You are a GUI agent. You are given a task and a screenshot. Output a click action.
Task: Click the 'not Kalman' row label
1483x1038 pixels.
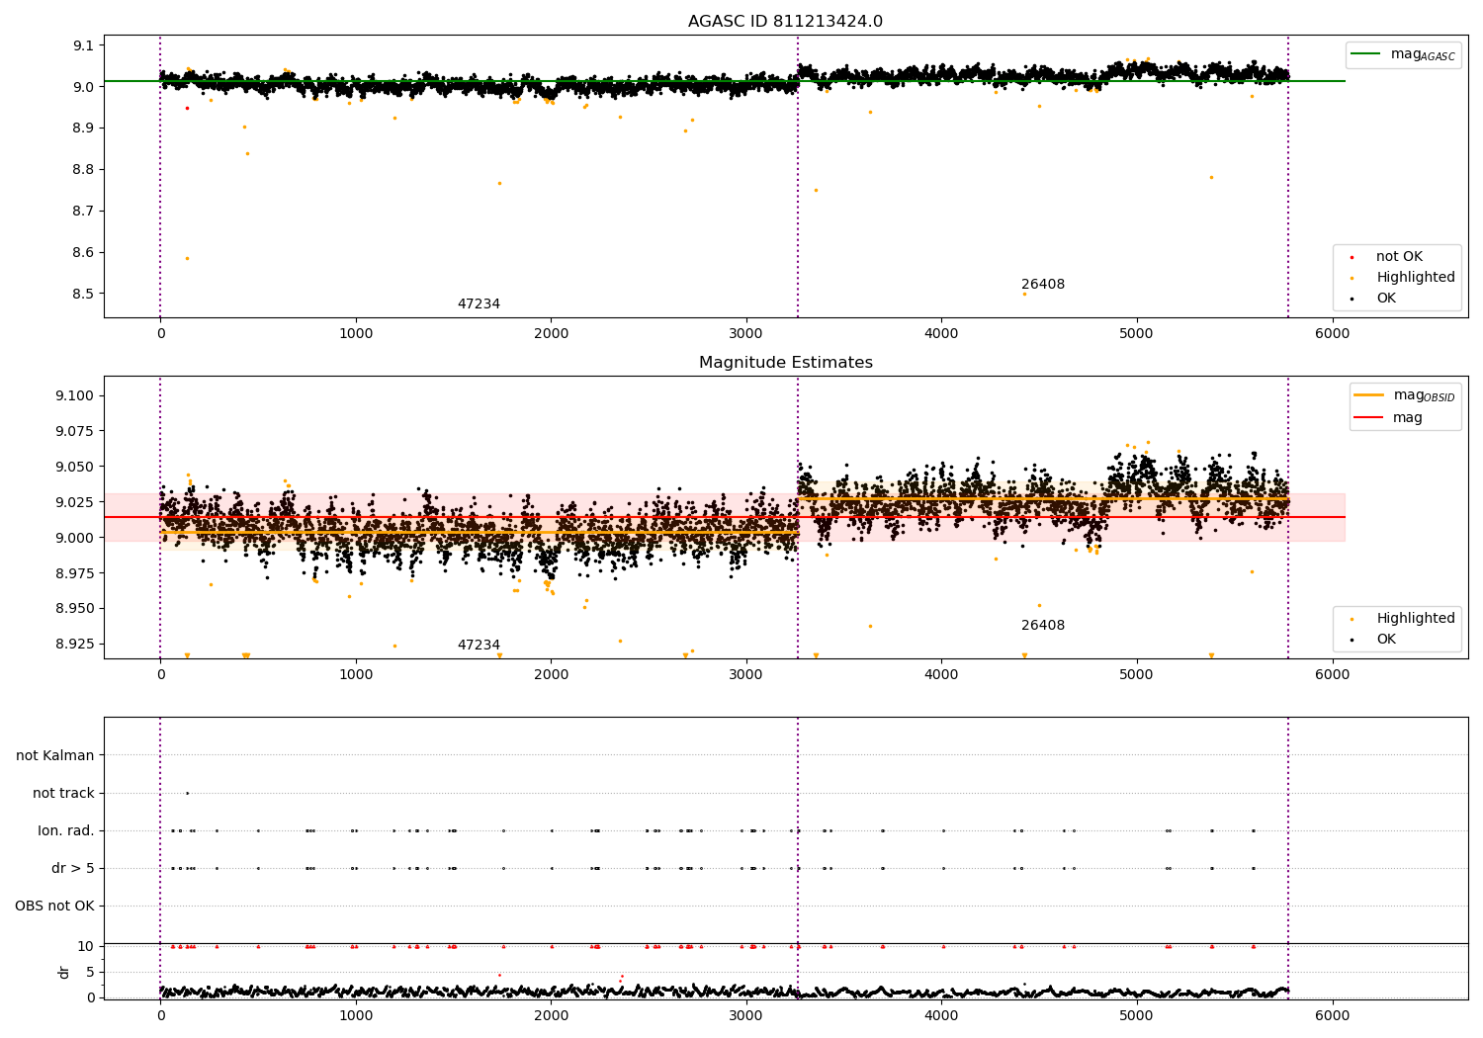(55, 756)
